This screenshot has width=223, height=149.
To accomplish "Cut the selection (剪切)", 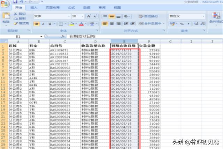I will tap(20, 14).
